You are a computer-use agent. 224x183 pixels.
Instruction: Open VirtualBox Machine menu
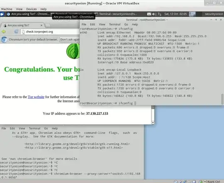pos(7,9)
